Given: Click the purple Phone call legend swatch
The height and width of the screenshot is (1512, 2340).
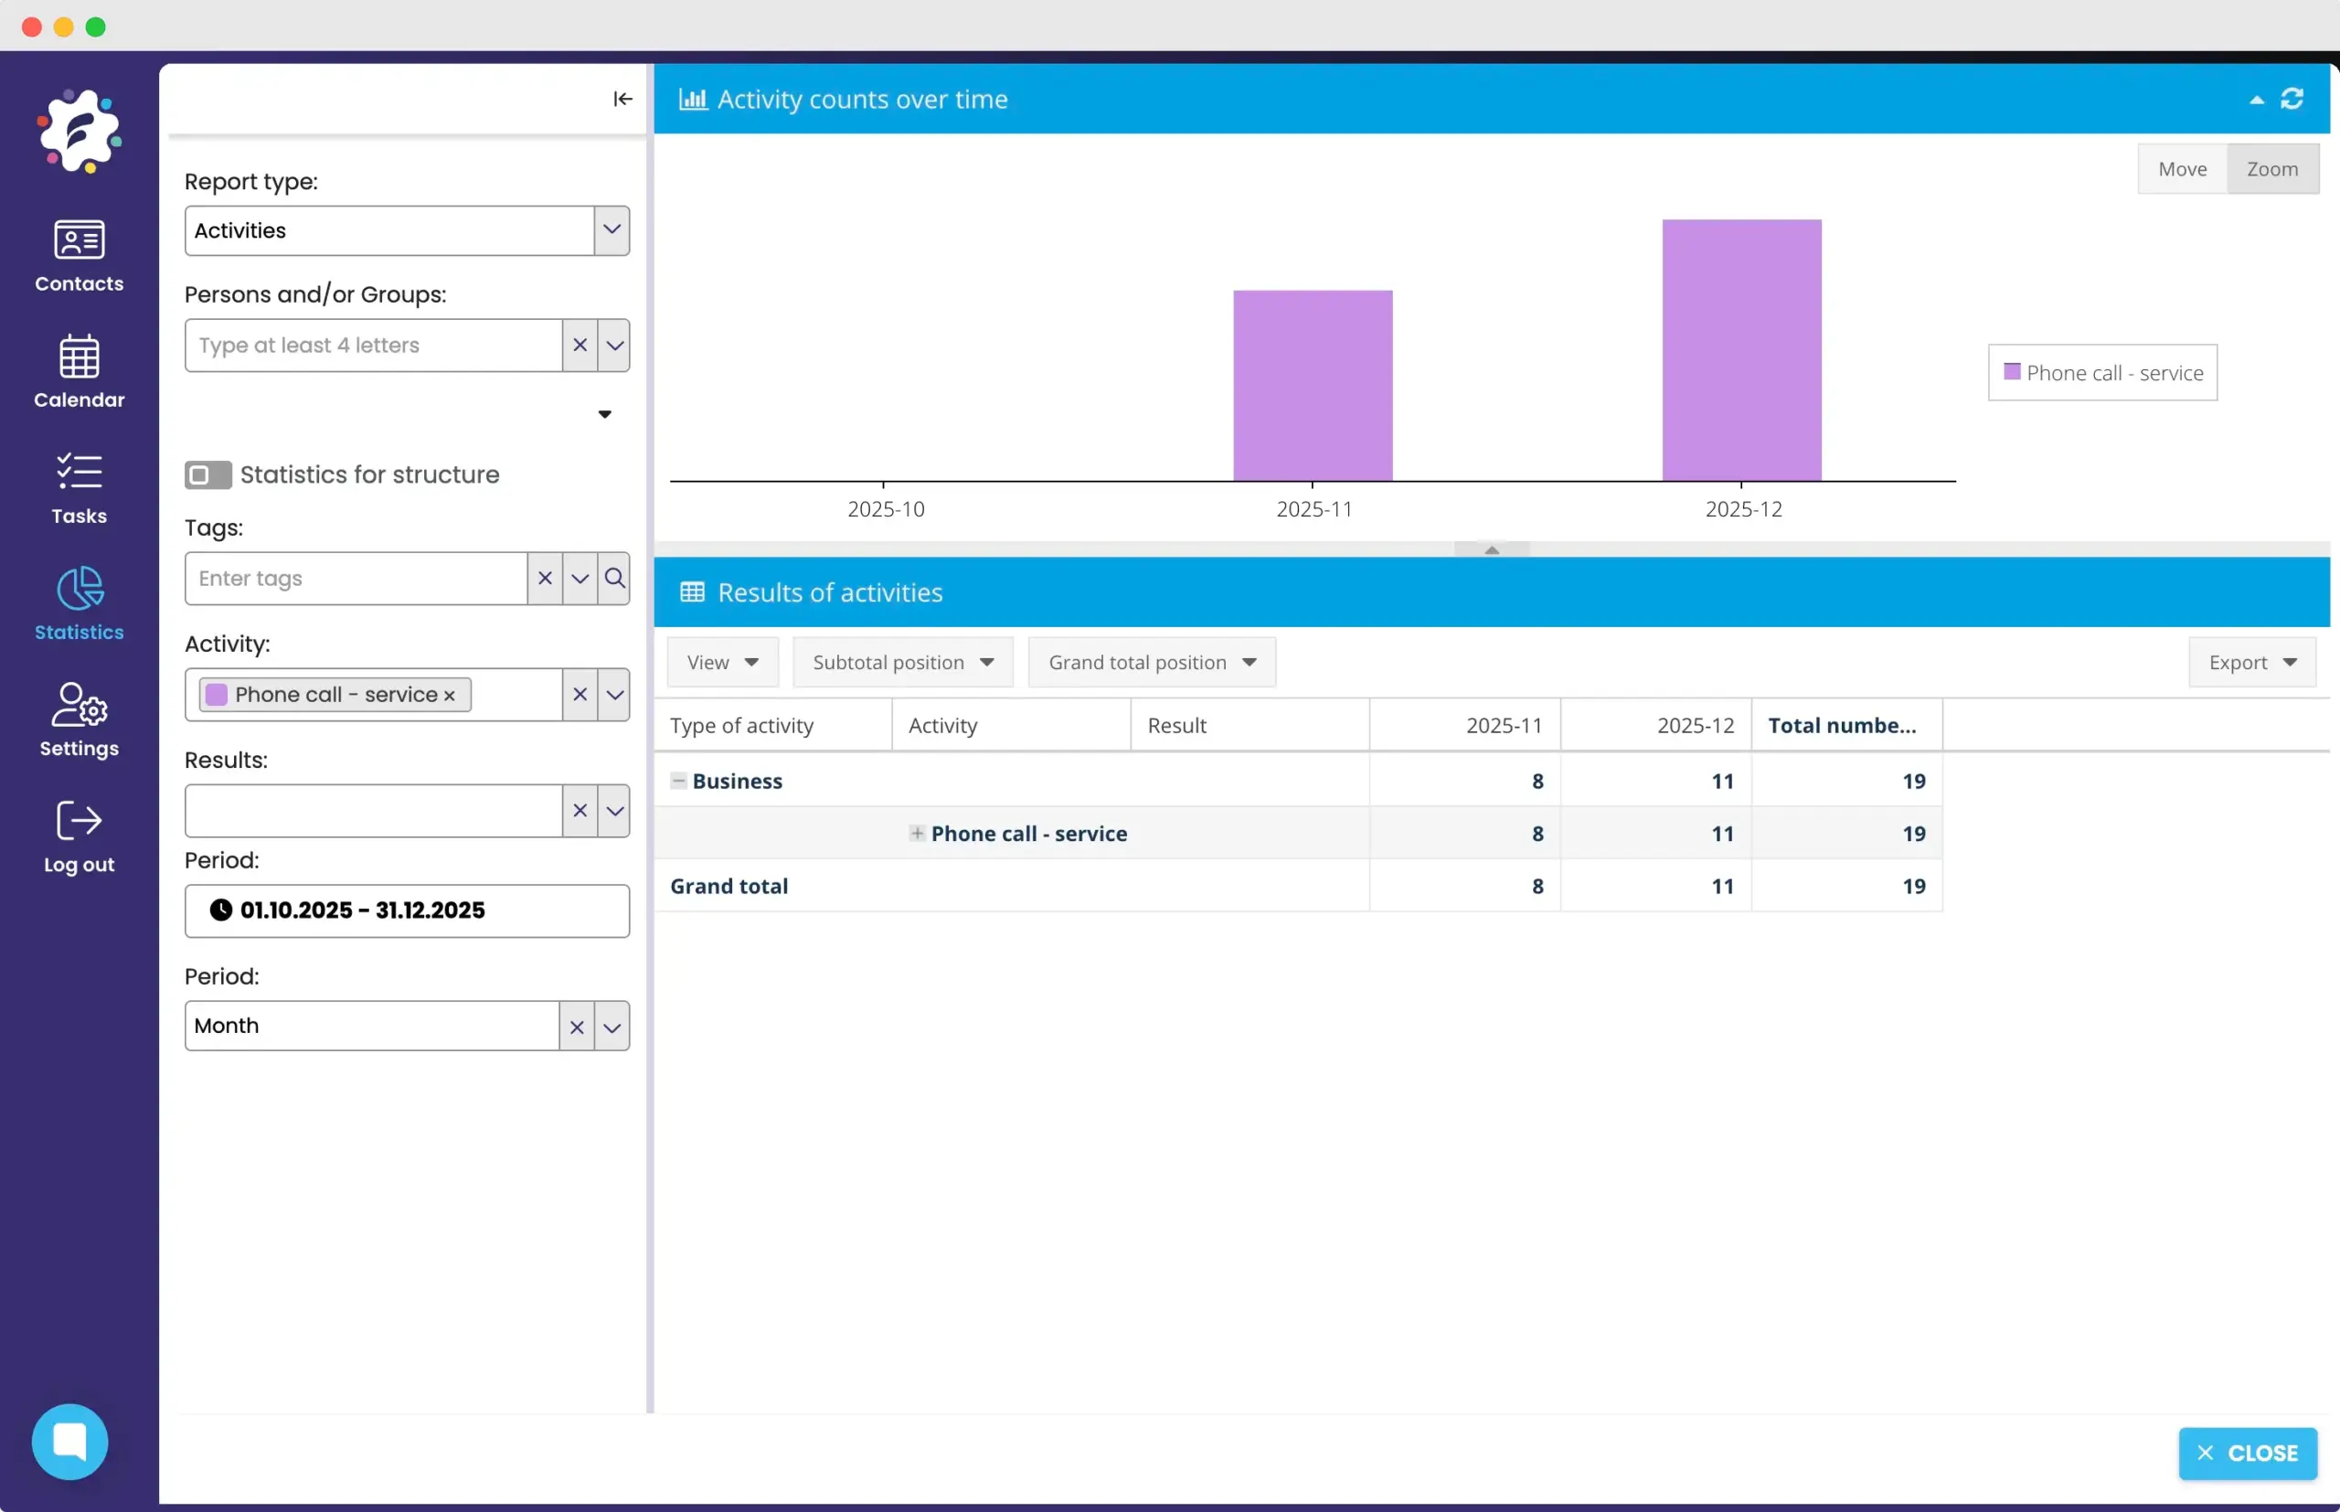Looking at the screenshot, I should (2011, 372).
